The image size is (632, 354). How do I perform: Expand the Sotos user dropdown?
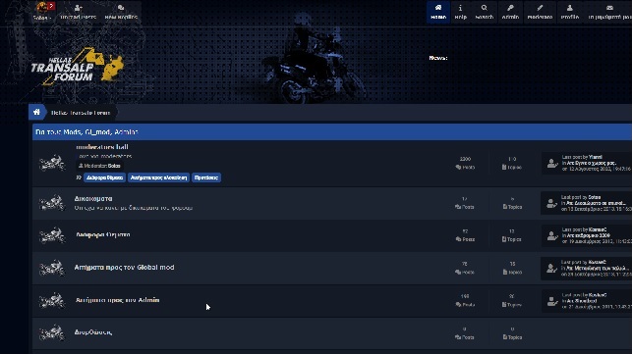pyautogui.click(x=42, y=12)
